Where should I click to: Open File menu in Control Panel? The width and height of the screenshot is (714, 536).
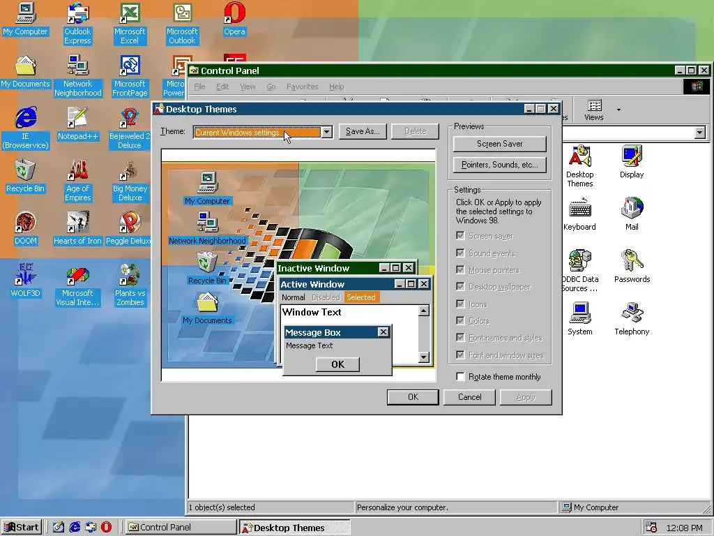click(199, 87)
